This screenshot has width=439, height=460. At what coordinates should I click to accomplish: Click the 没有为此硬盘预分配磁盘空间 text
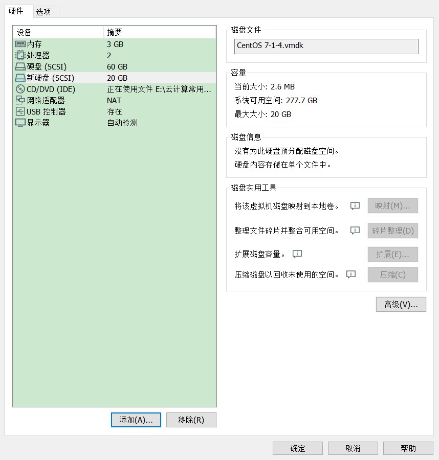tap(287, 151)
